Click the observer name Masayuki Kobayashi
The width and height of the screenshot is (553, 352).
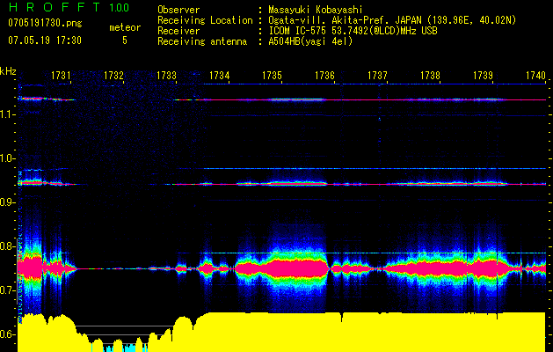[316, 10]
